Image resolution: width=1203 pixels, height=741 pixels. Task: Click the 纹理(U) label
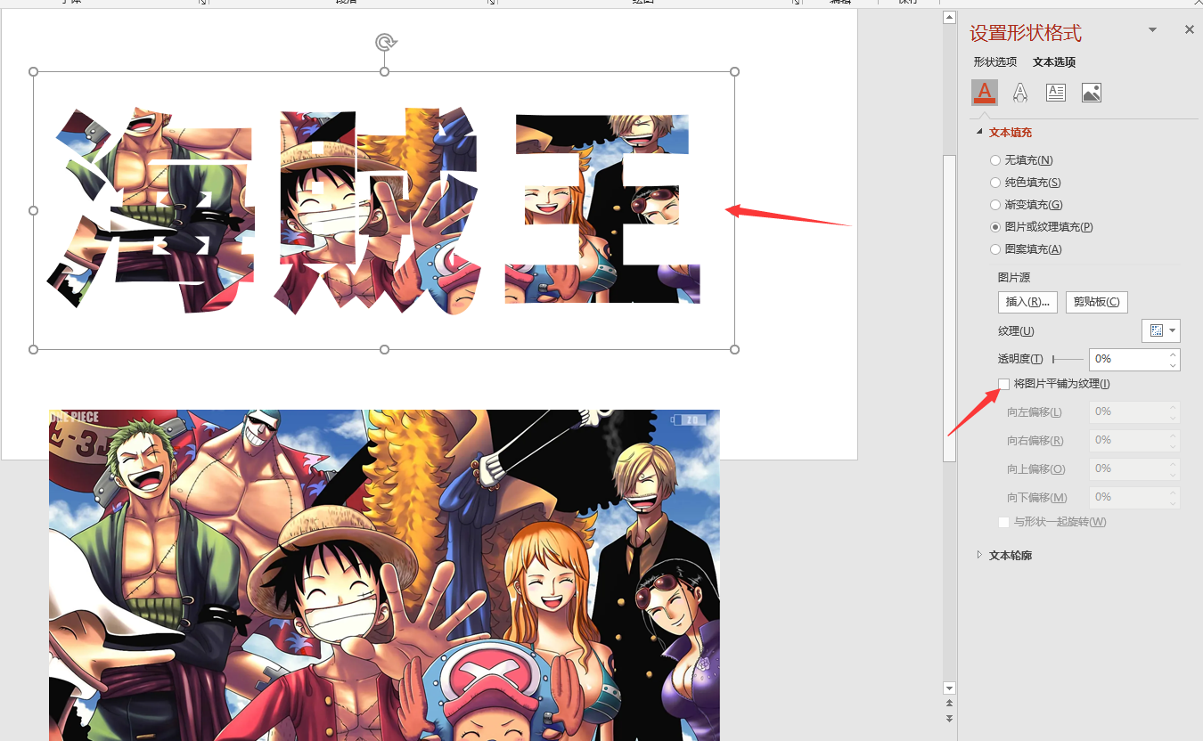click(1016, 331)
